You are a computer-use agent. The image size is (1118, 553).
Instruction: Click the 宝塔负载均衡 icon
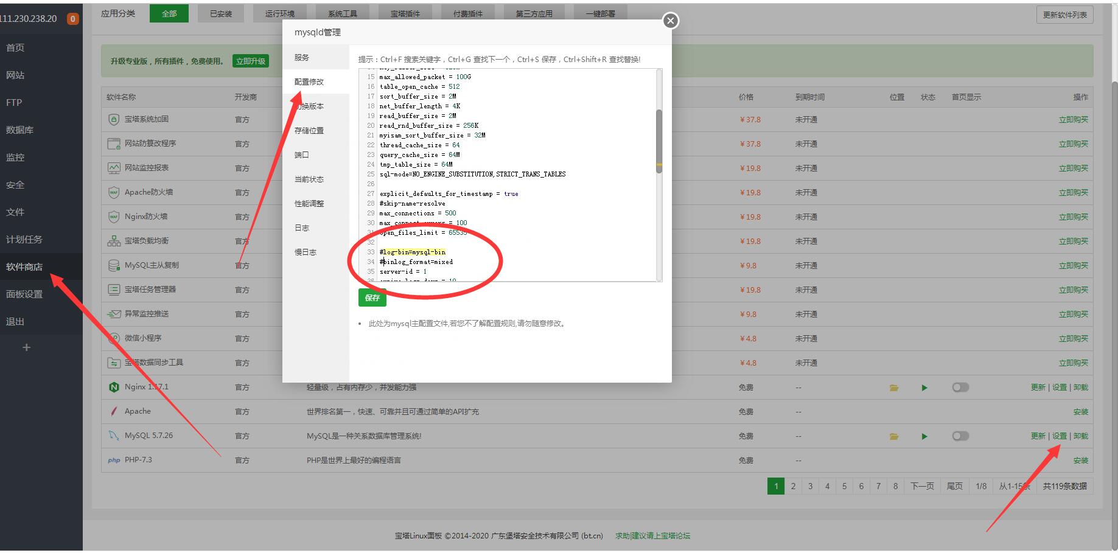(114, 242)
